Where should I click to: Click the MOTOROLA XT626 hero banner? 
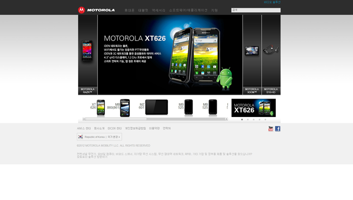[170, 55]
